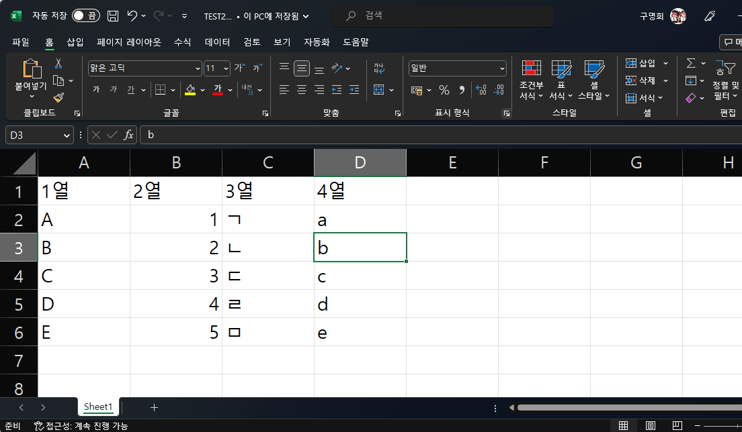The height and width of the screenshot is (432, 742).
Task: Click the formula bar containing b
Action: [x=442, y=135]
